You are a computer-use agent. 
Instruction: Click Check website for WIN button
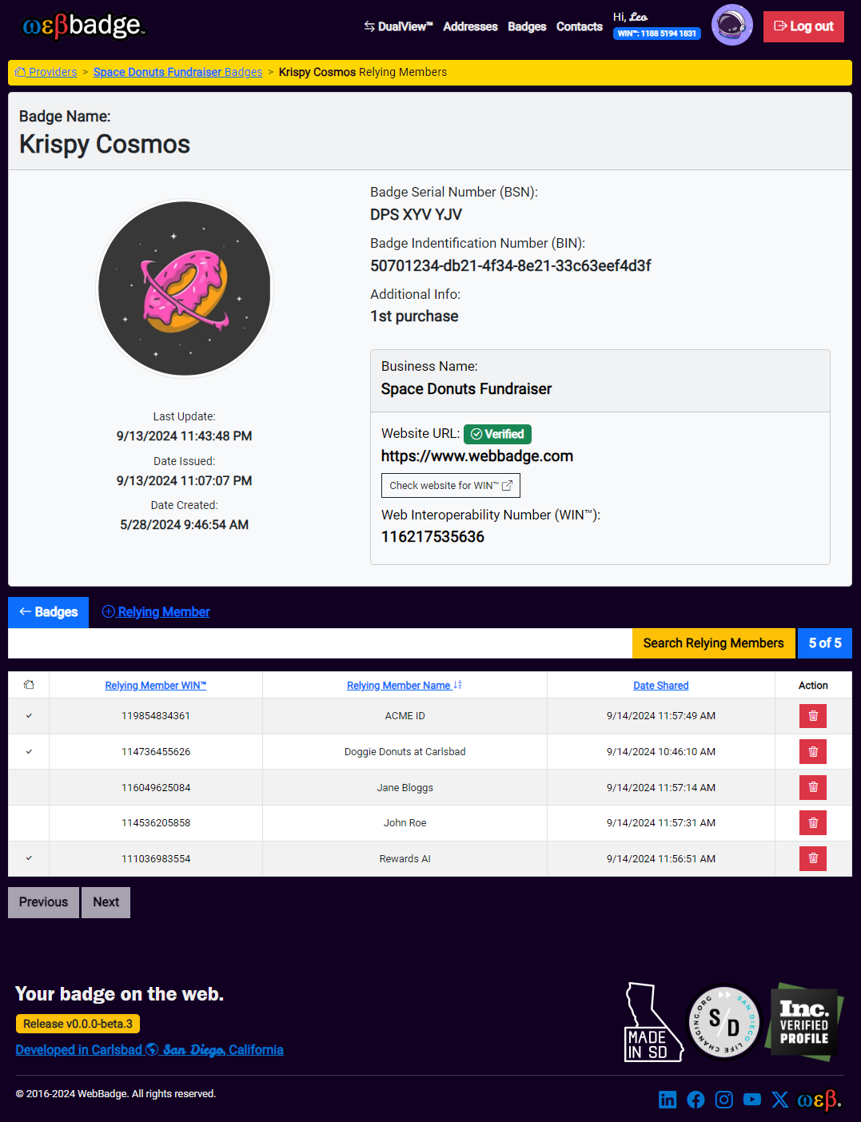point(450,486)
